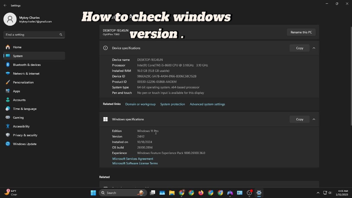Open Apps settings category

click(x=34, y=91)
